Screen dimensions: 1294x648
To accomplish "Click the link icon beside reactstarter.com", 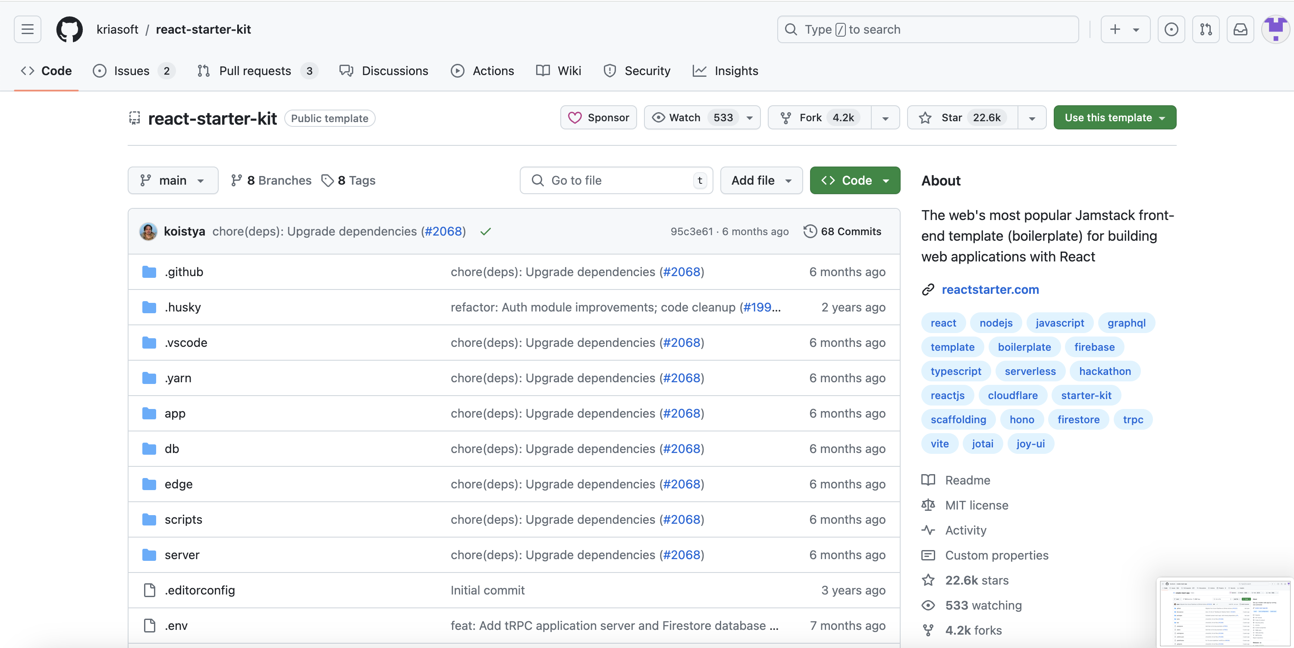I will 928,289.
